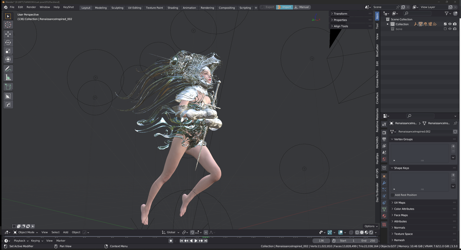Click the outliner filter funnel icon
Viewport: 461px width, 250px height.
click(x=447, y=13)
